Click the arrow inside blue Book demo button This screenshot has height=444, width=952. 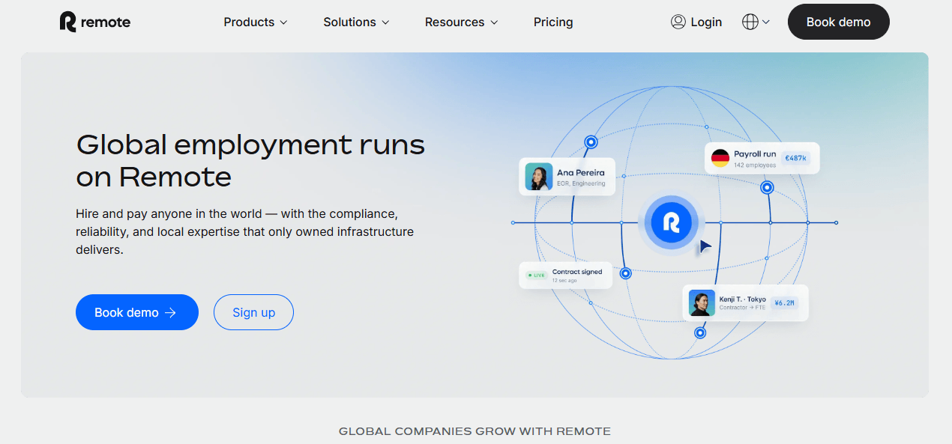(x=170, y=313)
